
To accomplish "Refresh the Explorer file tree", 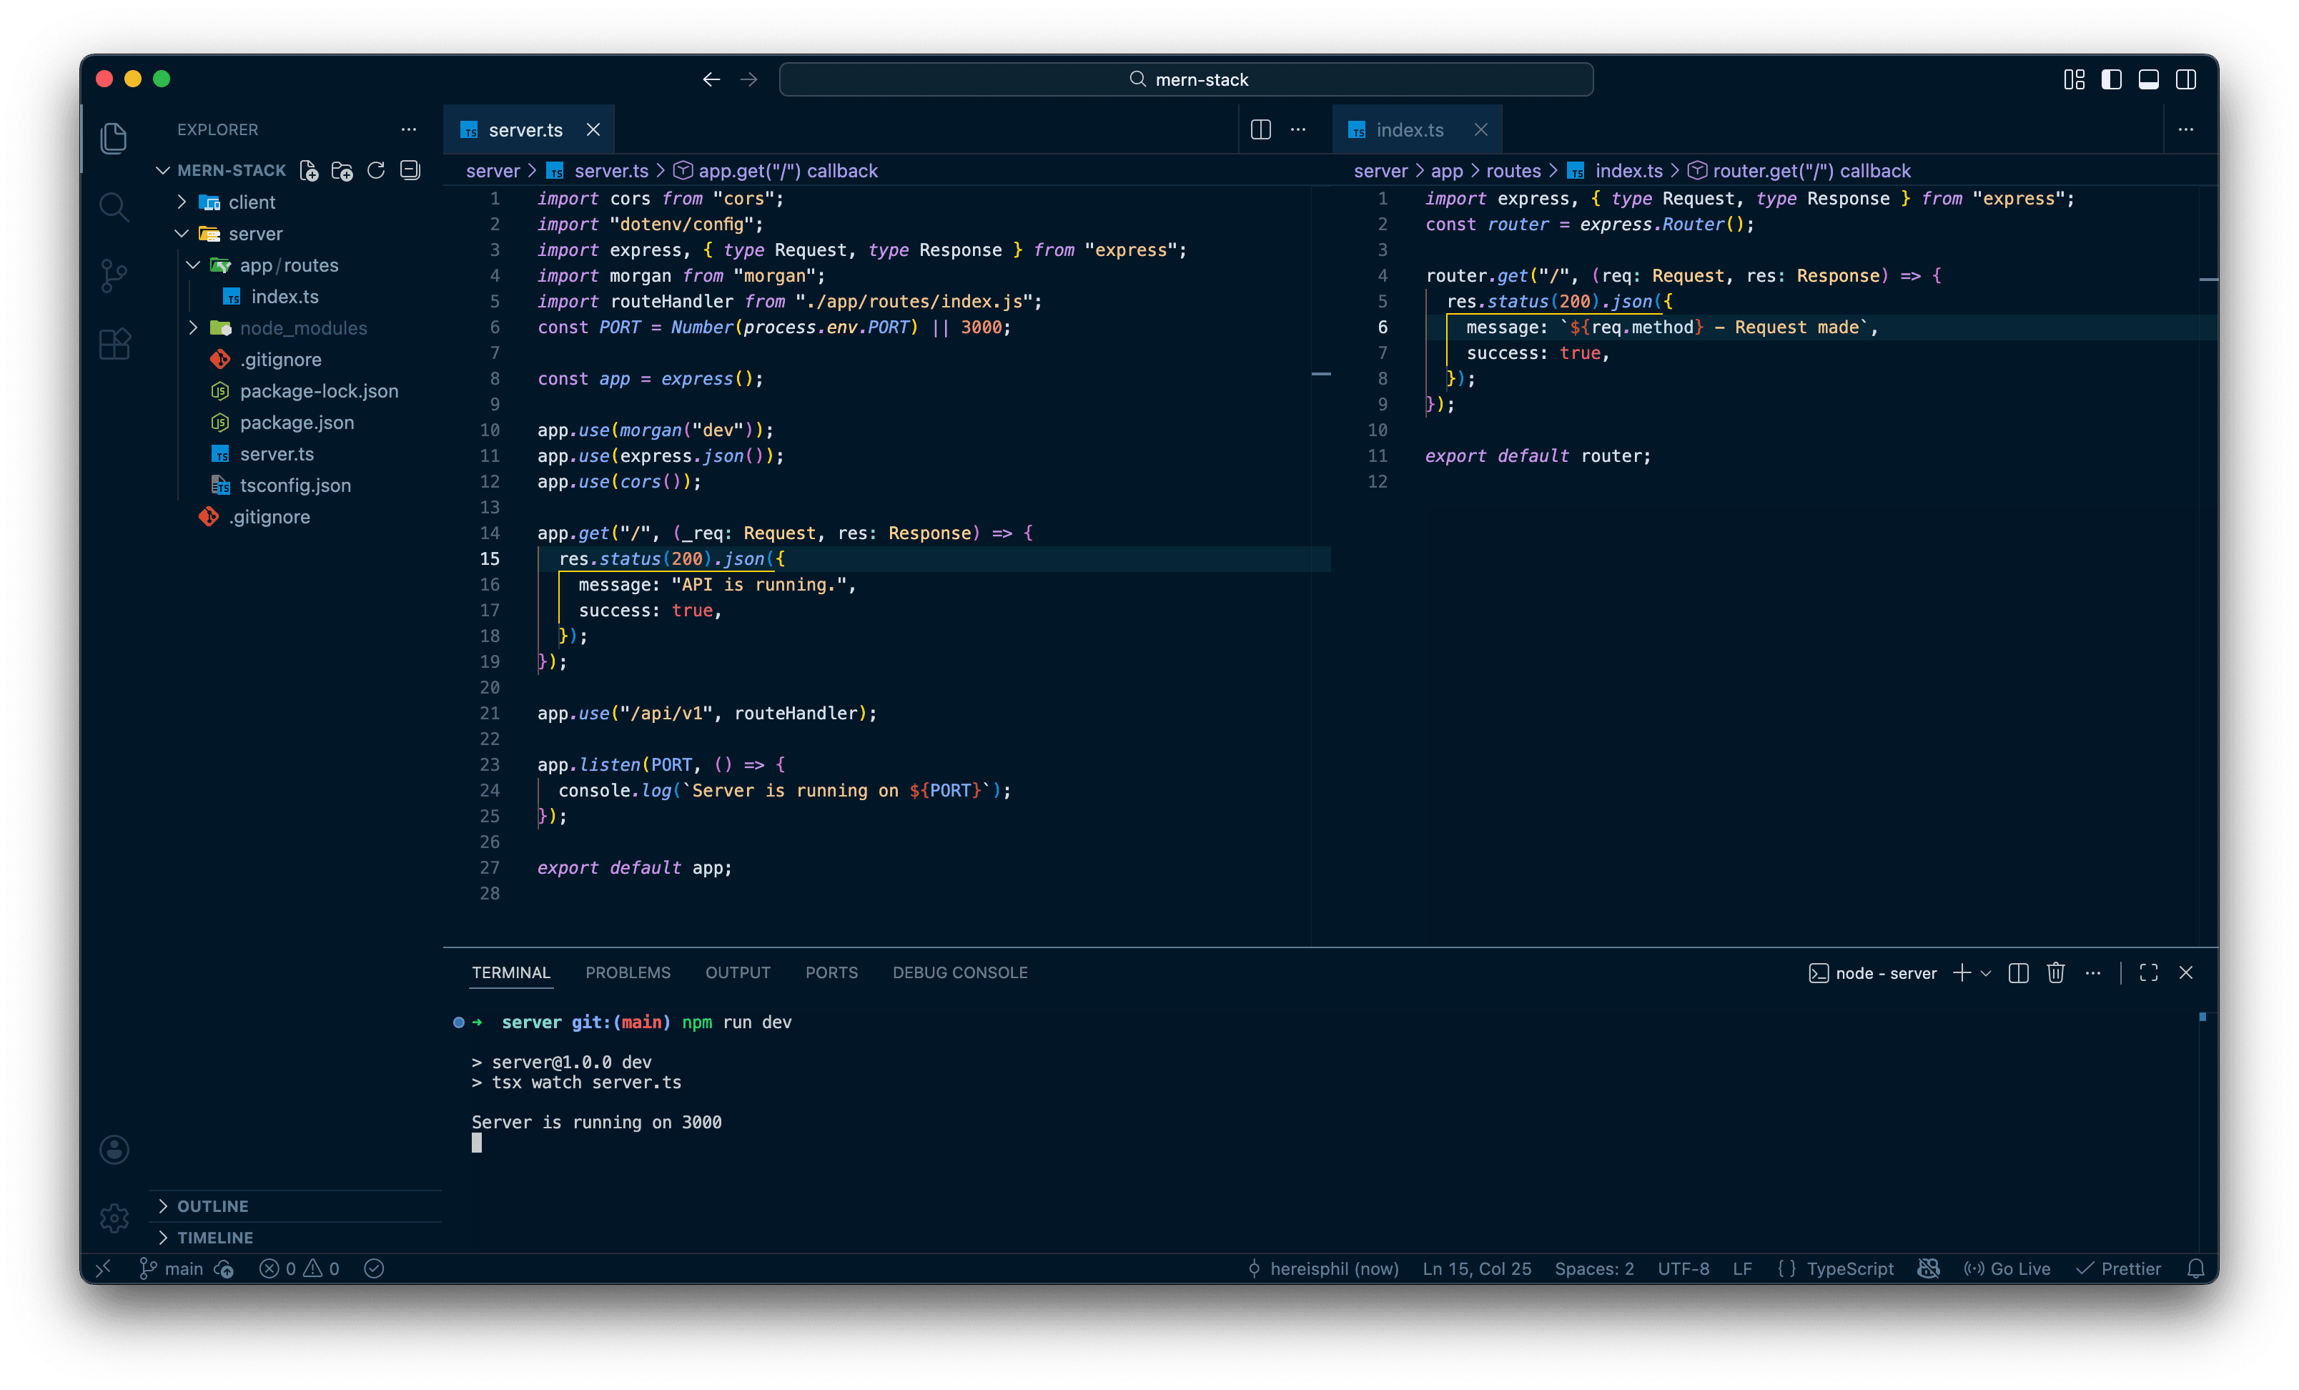I will [376, 170].
